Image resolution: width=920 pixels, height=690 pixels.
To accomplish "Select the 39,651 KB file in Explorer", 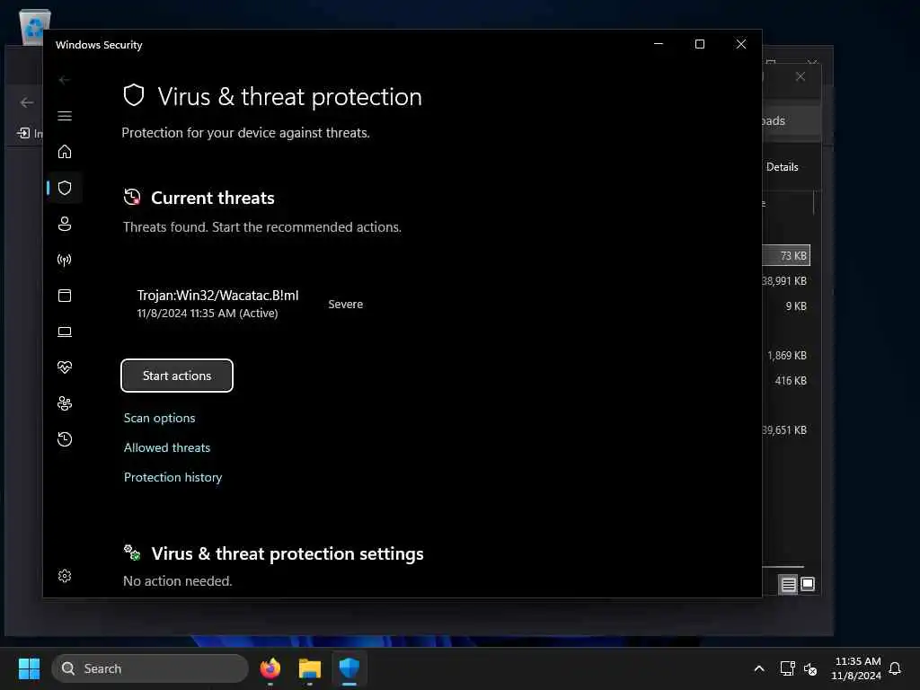I will pos(784,430).
